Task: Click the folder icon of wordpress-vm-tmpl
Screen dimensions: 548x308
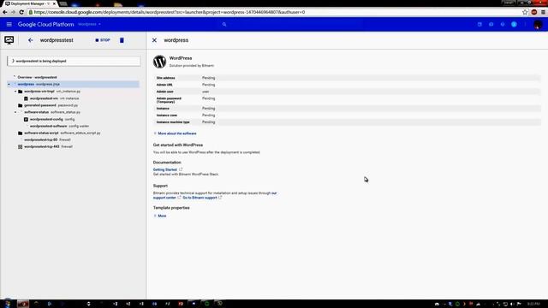Action: pos(21,92)
